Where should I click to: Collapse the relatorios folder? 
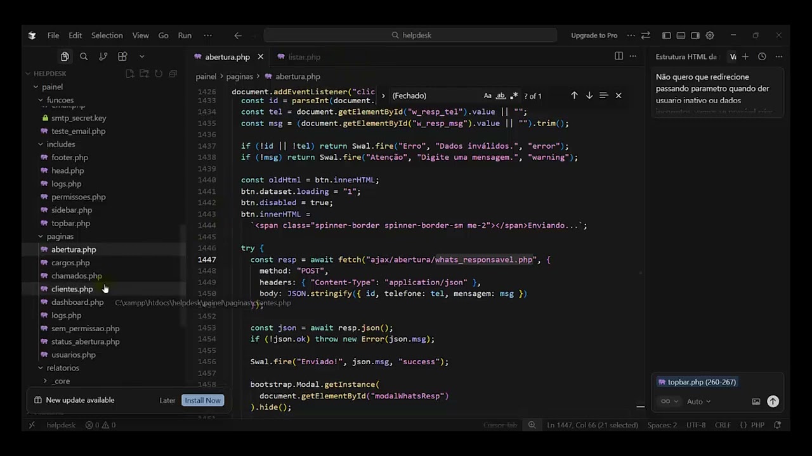[x=41, y=368]
